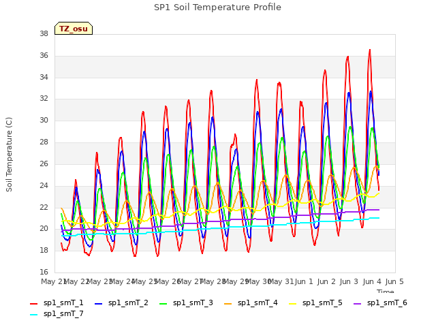Click the Jun 2 x-axis date label
This screenshot has width=436, height=327.
[x=326, y=281]
